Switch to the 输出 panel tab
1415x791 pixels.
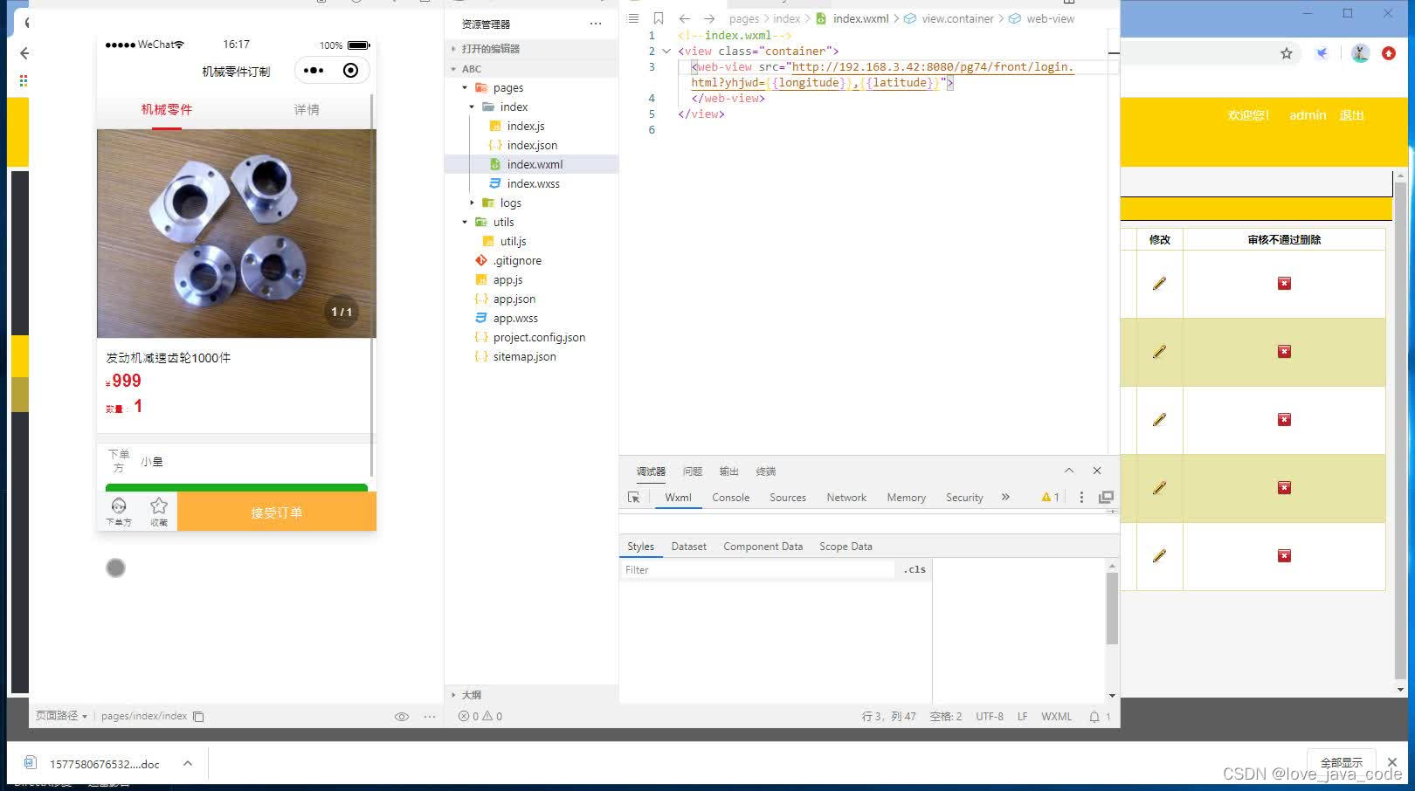click(x=729, y=471)
